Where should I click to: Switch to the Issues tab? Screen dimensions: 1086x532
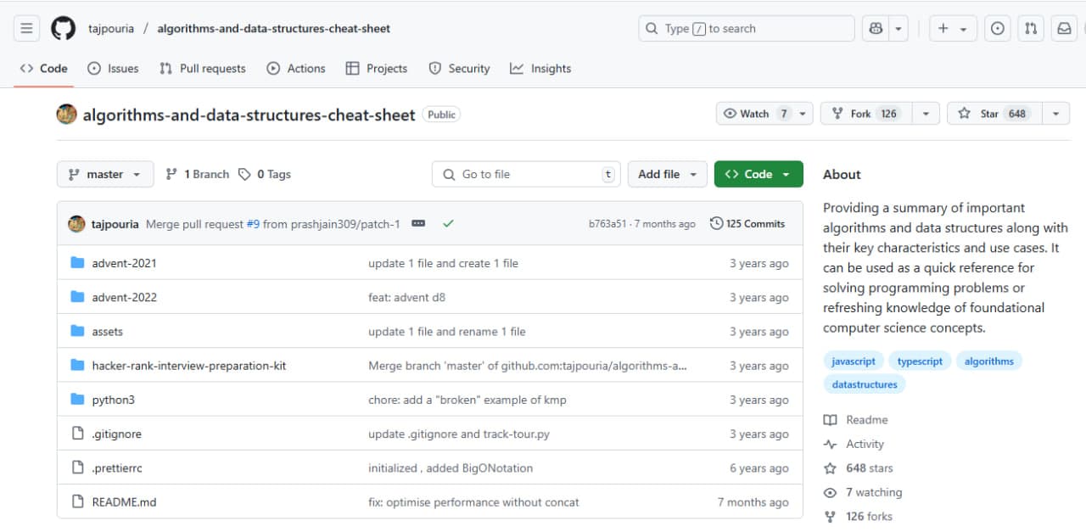pyautogui.click(x=113, y=69)
